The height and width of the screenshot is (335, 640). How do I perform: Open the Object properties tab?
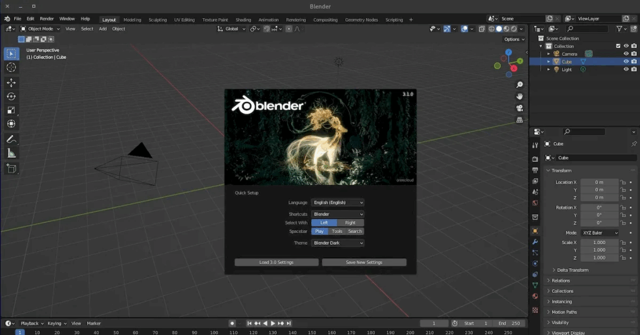535,231
